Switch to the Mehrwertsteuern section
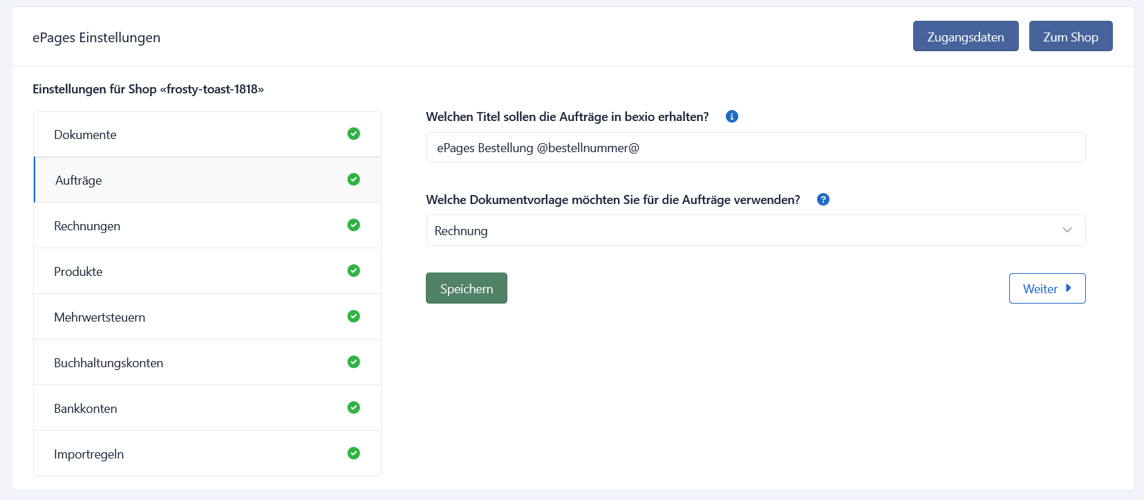The height and width of the screenshot is (500, 1144). click(207, 317)
